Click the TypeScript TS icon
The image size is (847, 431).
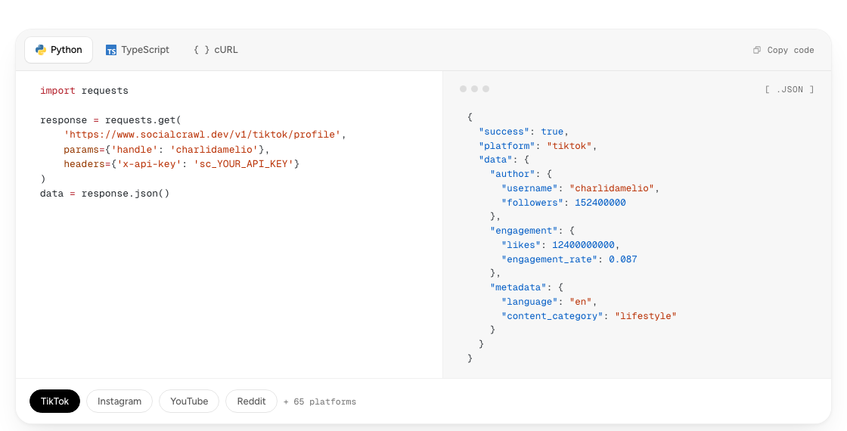coord(110,50)
